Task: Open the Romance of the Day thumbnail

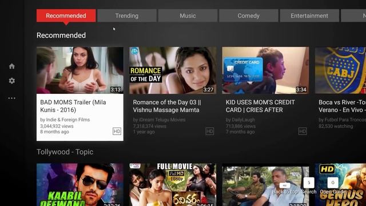Action: (173, 70)
